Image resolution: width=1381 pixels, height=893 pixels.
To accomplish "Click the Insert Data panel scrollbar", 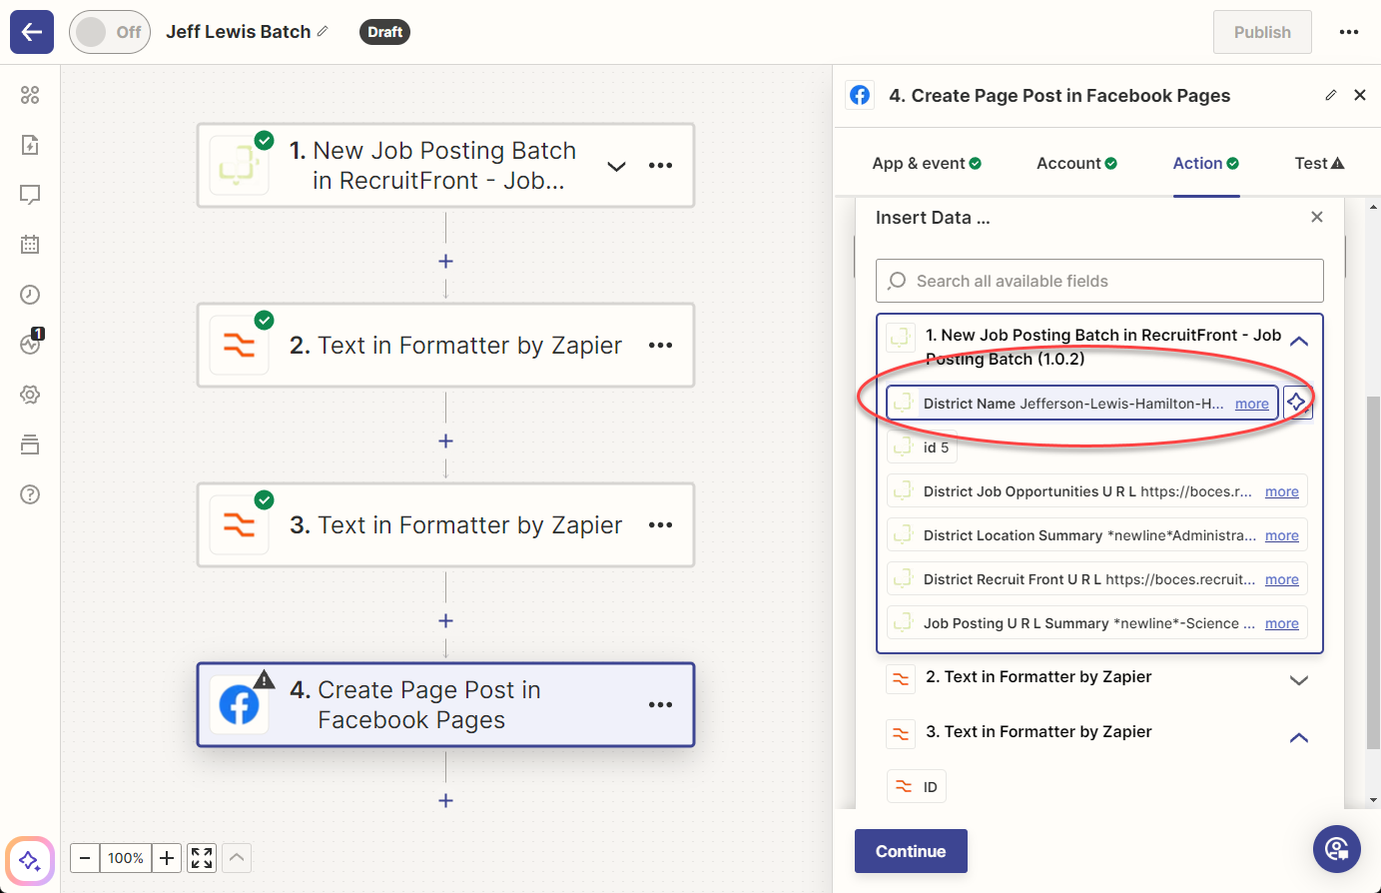I will [x=1373, y=570].
